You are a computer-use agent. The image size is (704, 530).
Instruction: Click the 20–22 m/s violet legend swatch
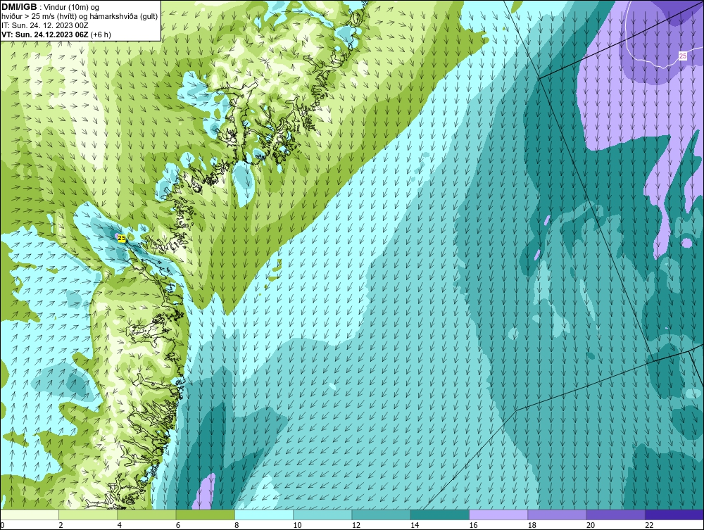[x=615, y=515]
